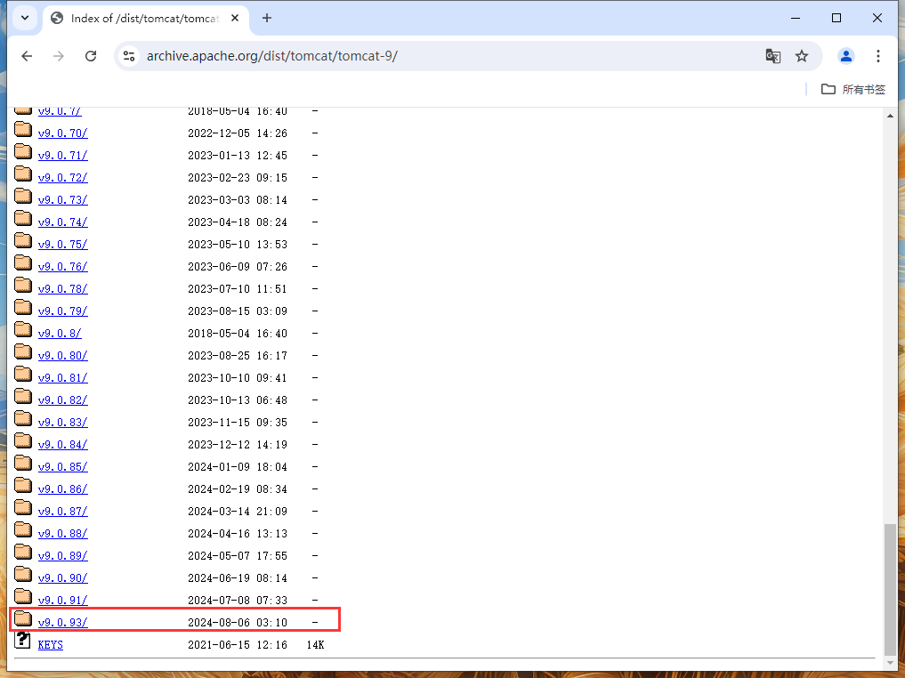Open the v9.0.93/ directory link
Viewport: 905px width, 678px height.
coord(63,623)
